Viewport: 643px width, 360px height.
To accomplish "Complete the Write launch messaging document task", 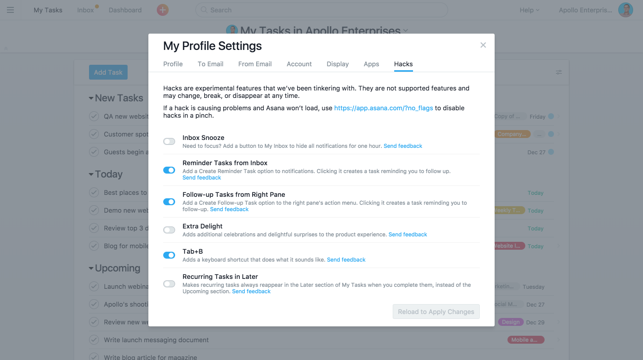I will [x=94, y=340].
